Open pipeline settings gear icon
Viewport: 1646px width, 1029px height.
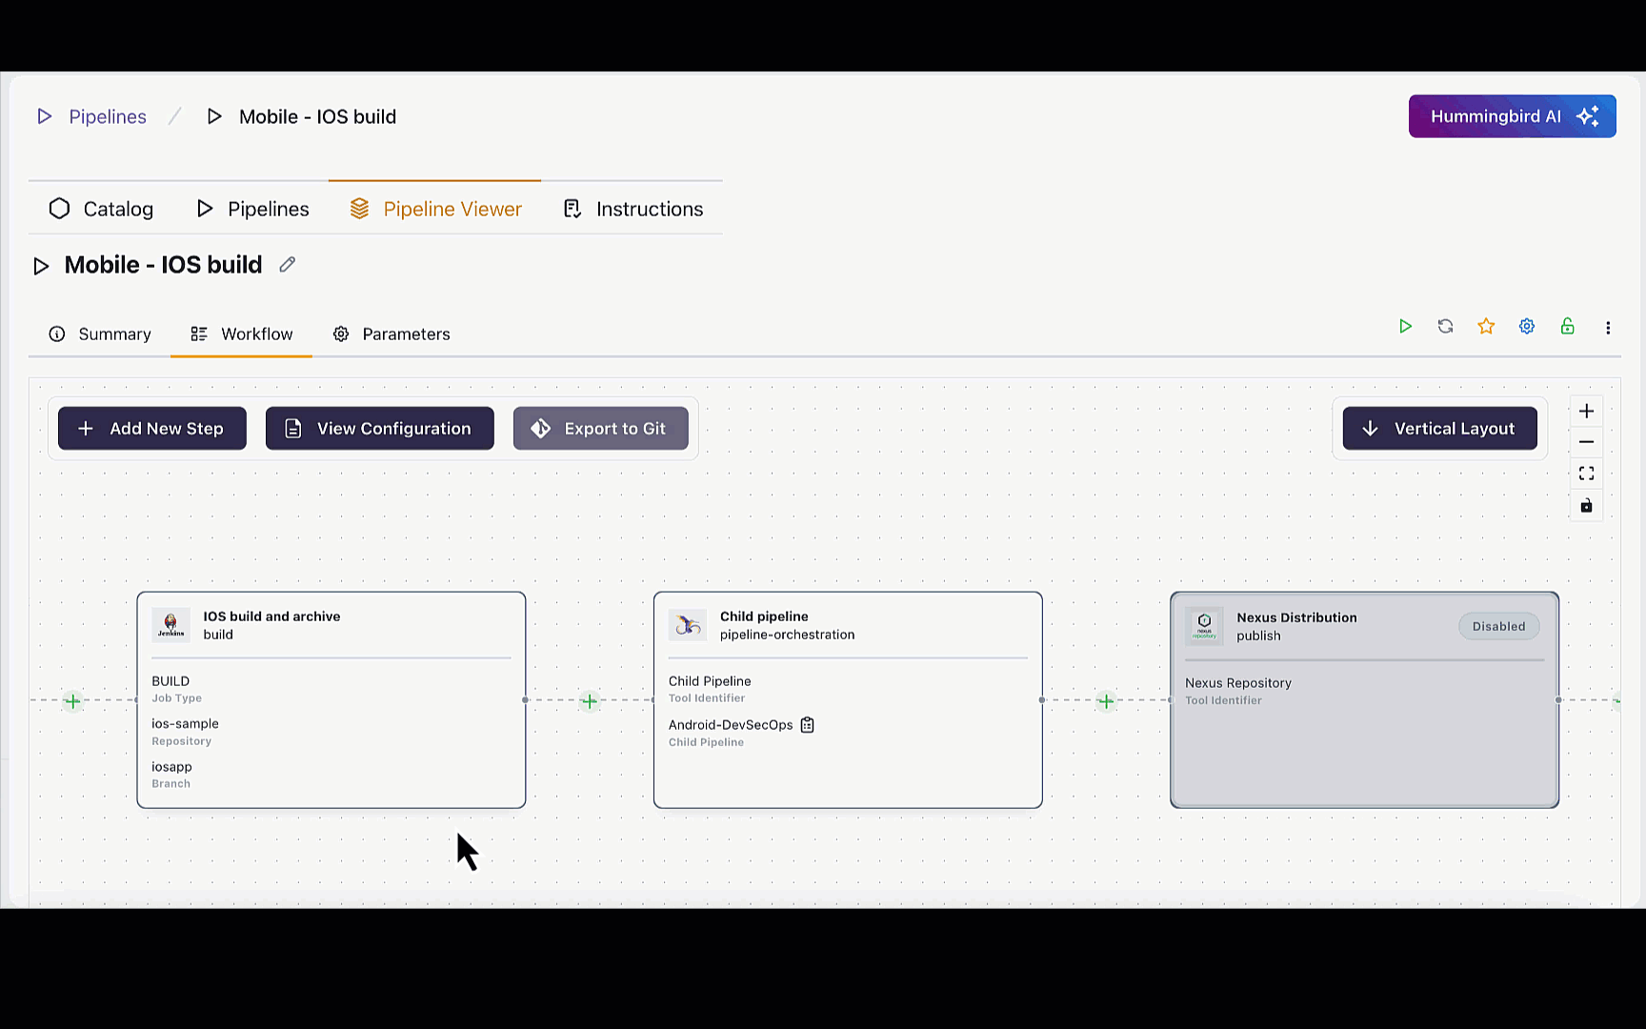[1527, 327]
